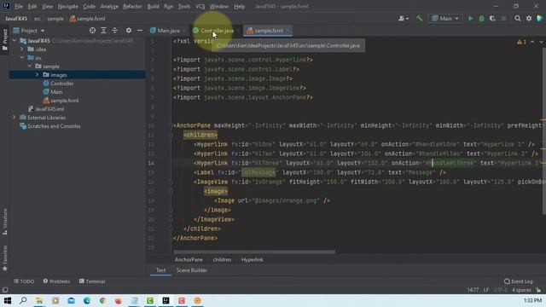This screenshot has height=307, width=546.
Task: Switch to the Main.java editor tab
Action: click(168, 31)
